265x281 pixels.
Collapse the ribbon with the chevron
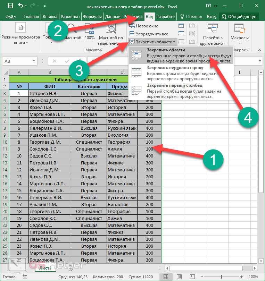[x=259, y=50]
